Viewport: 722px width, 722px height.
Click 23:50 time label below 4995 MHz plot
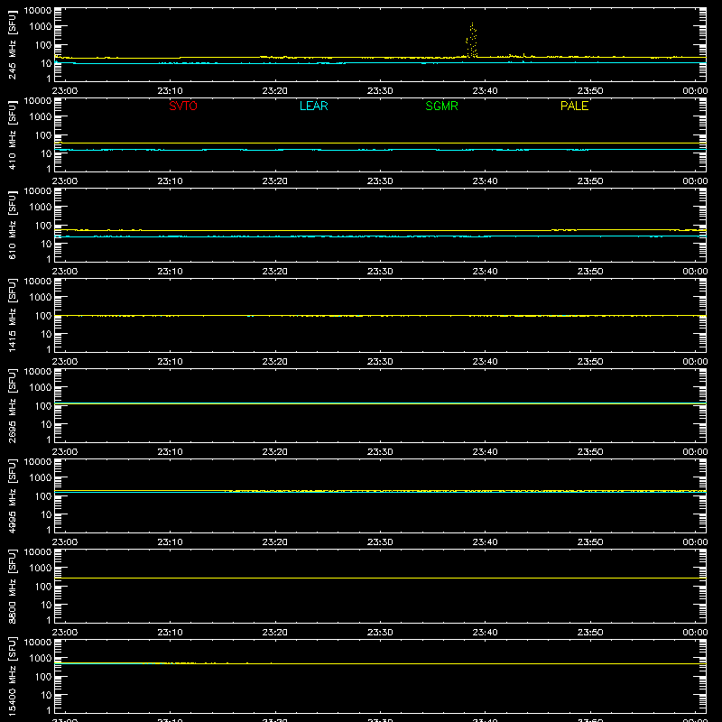[590, 542]
